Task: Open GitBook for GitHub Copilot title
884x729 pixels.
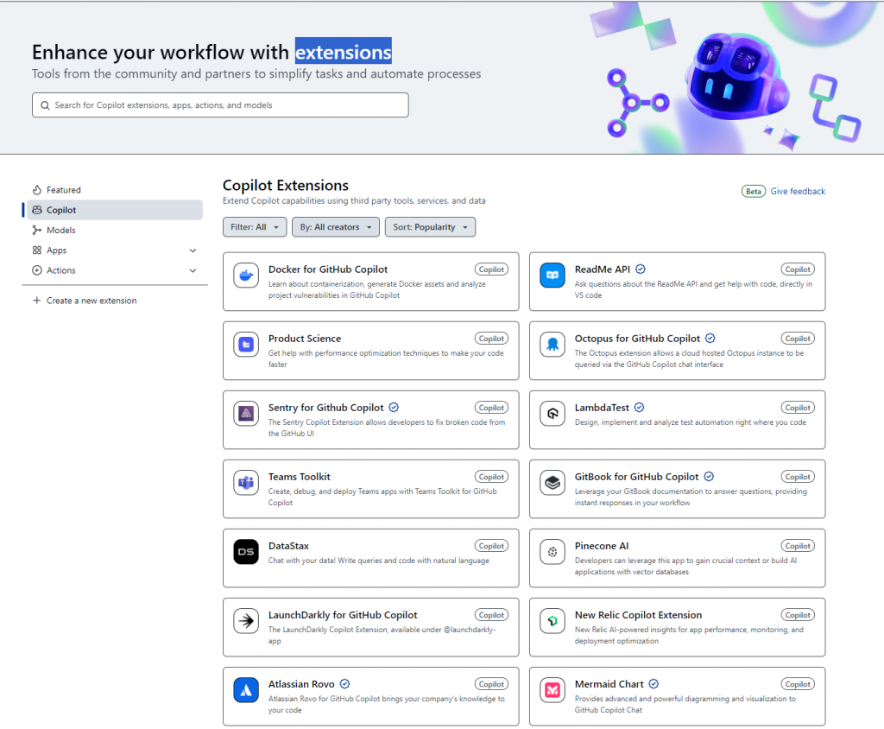Action: pyautogui.click(x=636, y=477)
